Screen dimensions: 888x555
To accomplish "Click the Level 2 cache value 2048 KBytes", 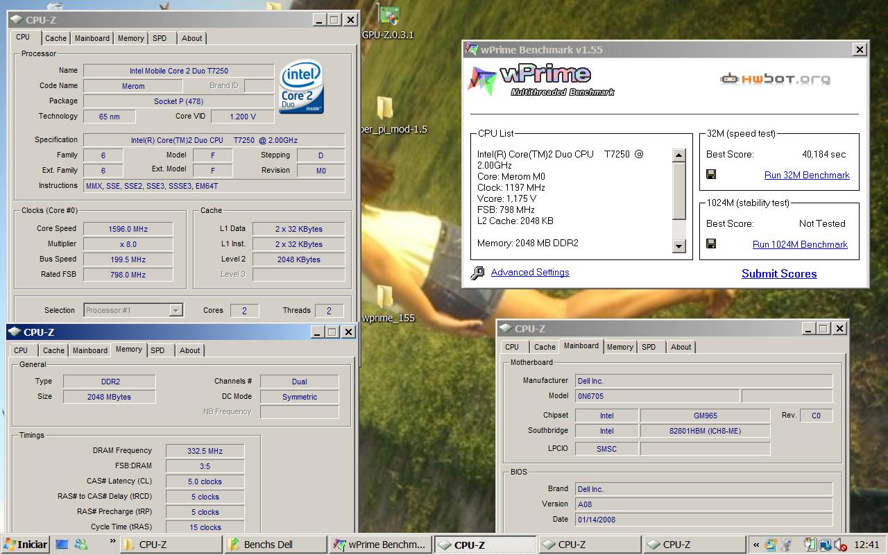I will 298,259.
